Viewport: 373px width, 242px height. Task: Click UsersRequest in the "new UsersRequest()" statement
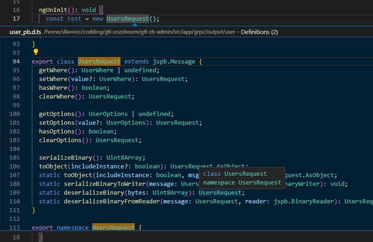tap(128, 19)
